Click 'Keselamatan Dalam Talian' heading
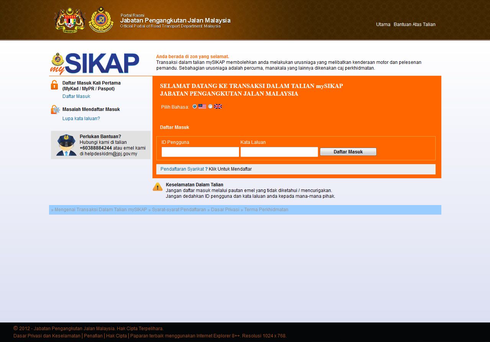The width and height of the screenshot is (490, 342). 195,185
